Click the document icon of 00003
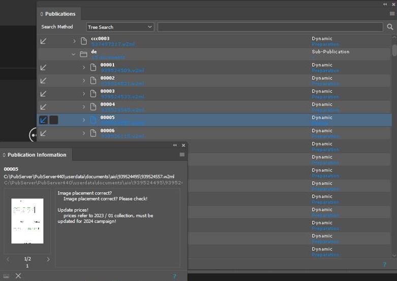397x281 pixels. (93, 93)
